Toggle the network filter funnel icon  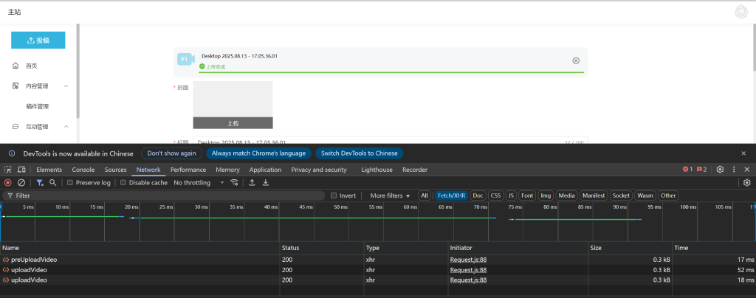click(40, 182)
